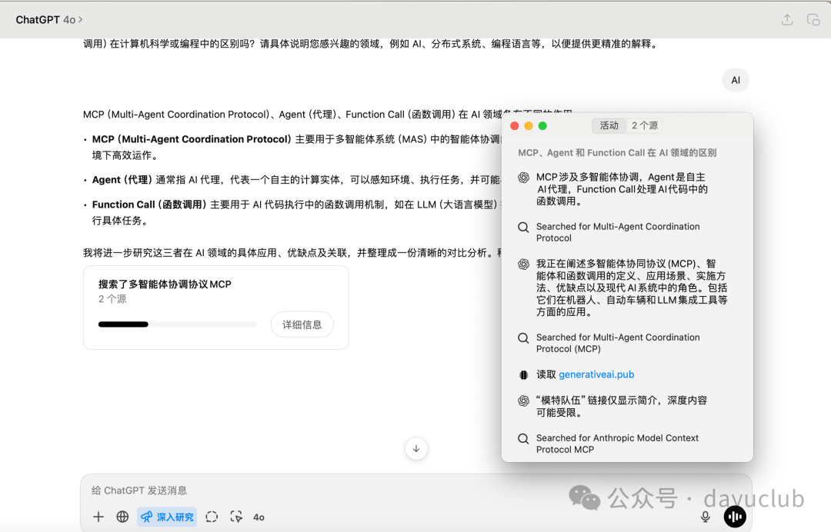Open the ChatGPT 4o model selector

(x=49, y=19)
